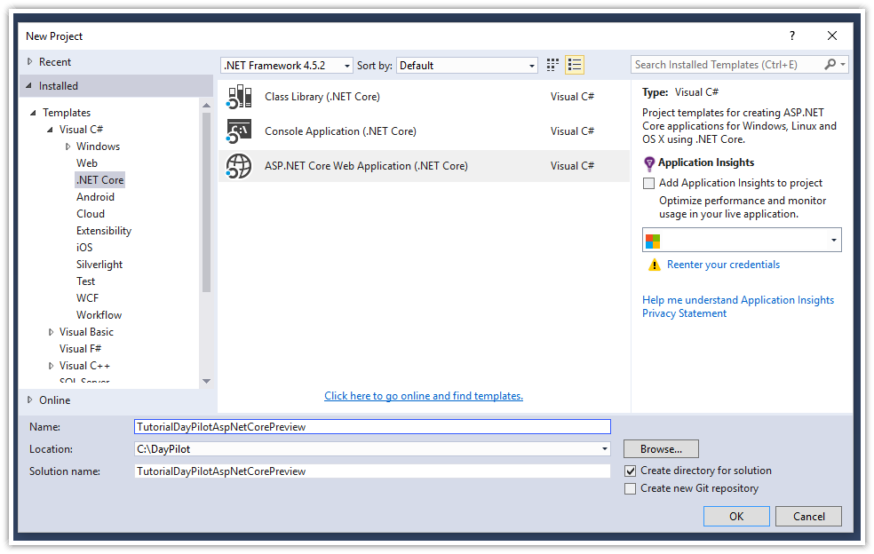Open search options dropdown arrow

coord(843,65)
